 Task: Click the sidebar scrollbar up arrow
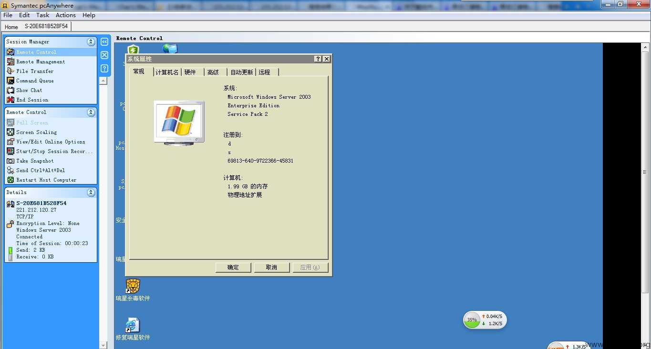pos(103,81)
